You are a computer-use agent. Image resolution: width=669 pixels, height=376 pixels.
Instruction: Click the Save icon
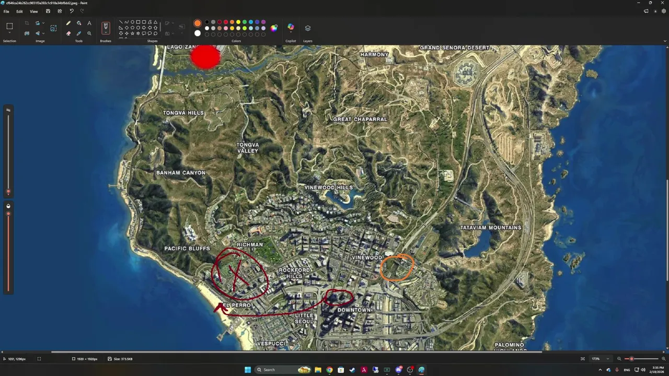tap(48, 11)
